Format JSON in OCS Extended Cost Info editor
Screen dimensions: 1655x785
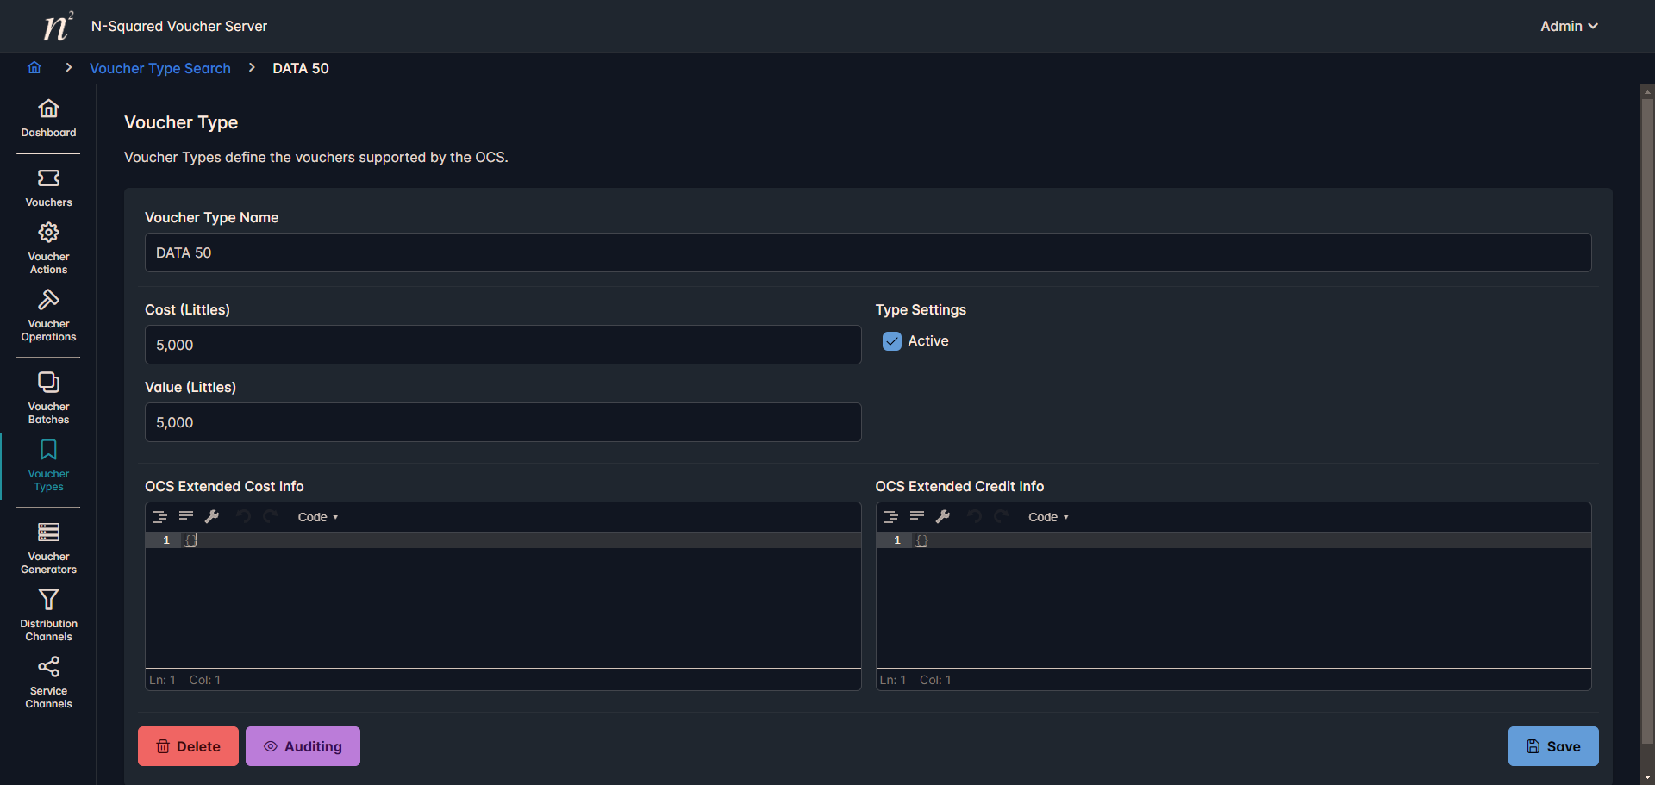160,517
